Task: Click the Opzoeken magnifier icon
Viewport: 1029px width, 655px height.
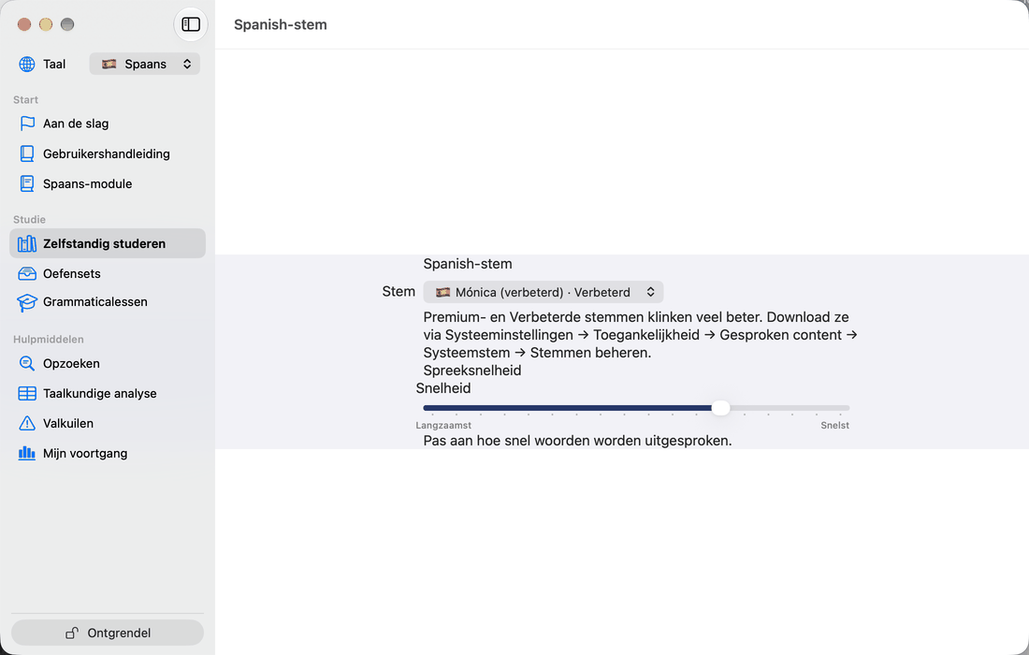Action: click(x=27, y=364)
